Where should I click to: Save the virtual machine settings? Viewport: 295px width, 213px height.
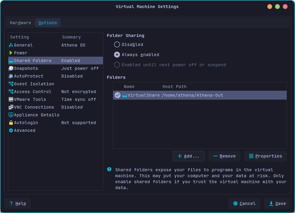pos(277,203)
